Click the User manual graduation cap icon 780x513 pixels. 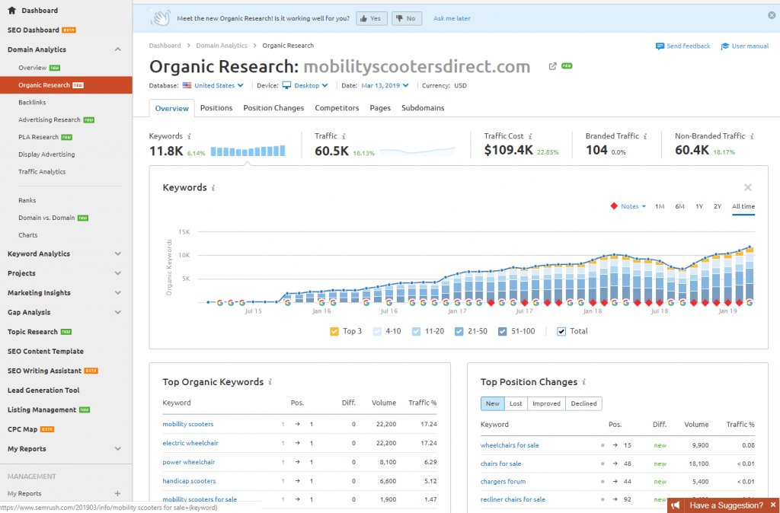(725, 46)
